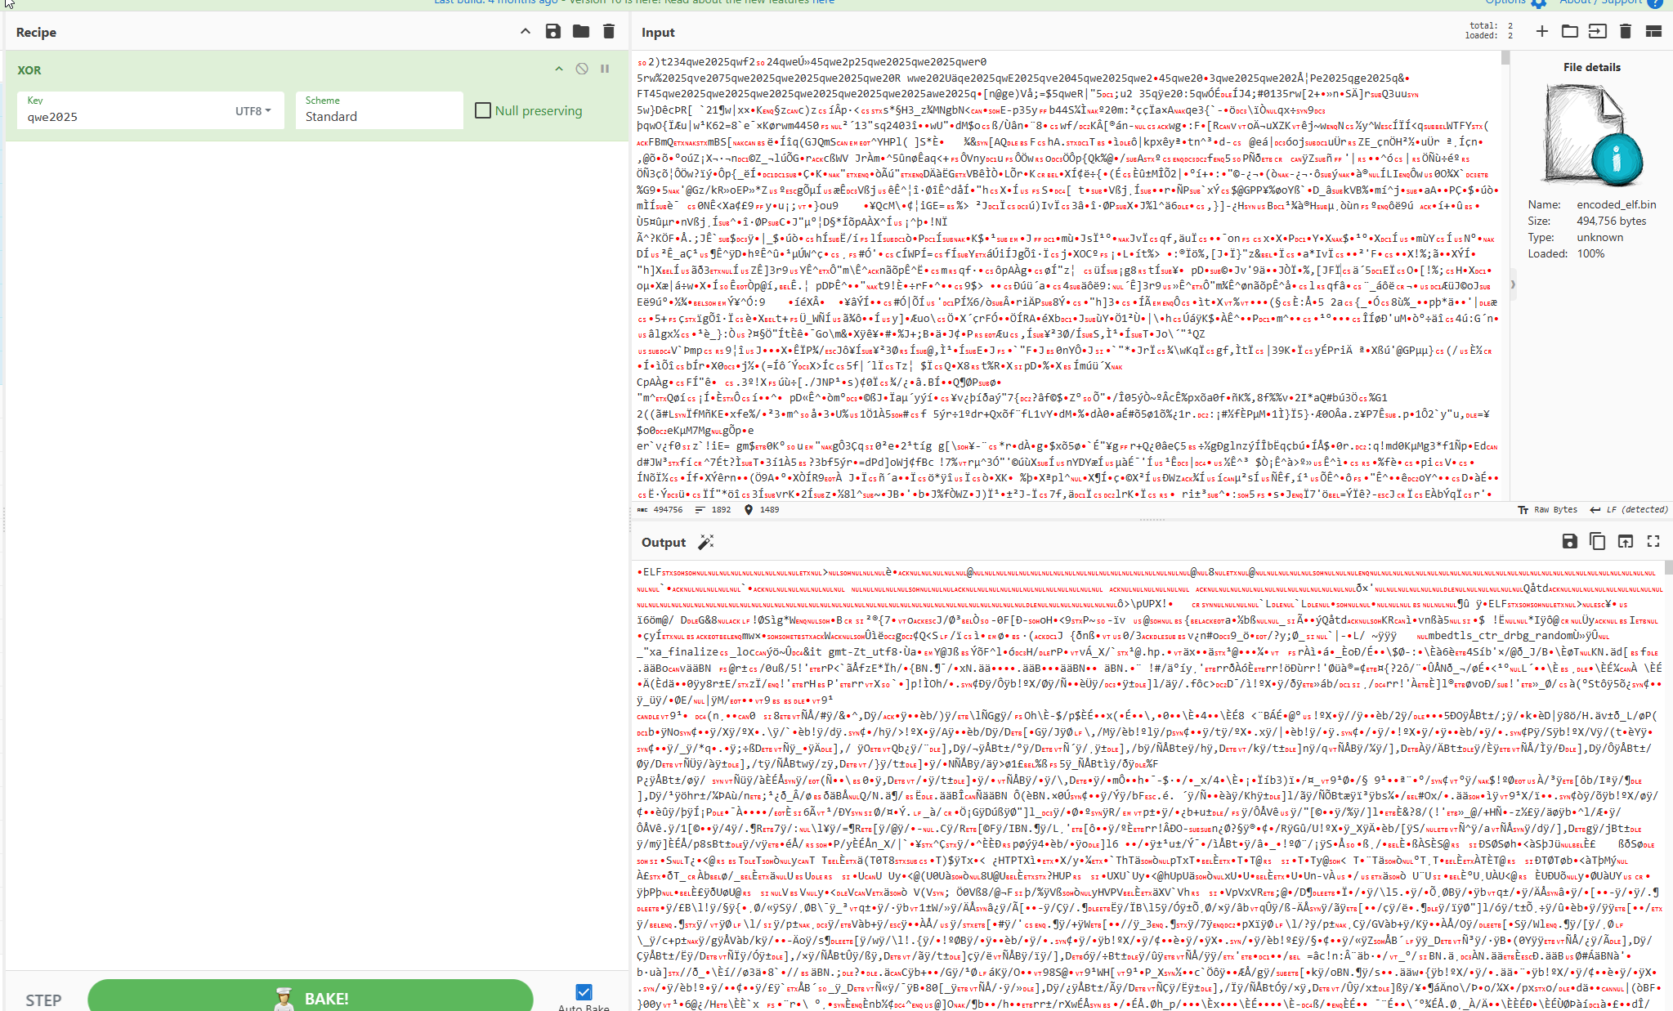
Task: Save the output to a file
Action: (x=1569, y=541)
